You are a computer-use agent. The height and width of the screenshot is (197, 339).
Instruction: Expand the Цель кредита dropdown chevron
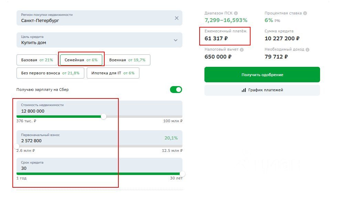pyautogui.click(x=176, y=40)
